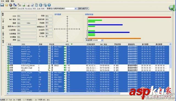Open the 配置 menu
Image resolution: width=176 pixels, height=101 pixels.
pyautogui.click(x=7, y=1)
